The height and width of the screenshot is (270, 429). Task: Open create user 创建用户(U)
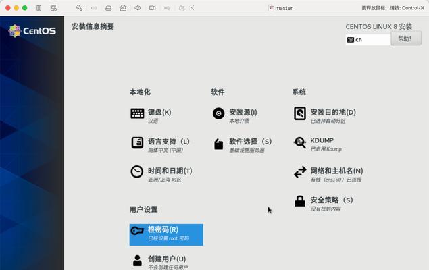coord(160,262)
